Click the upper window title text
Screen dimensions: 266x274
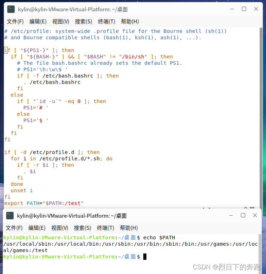click(73, 10)
